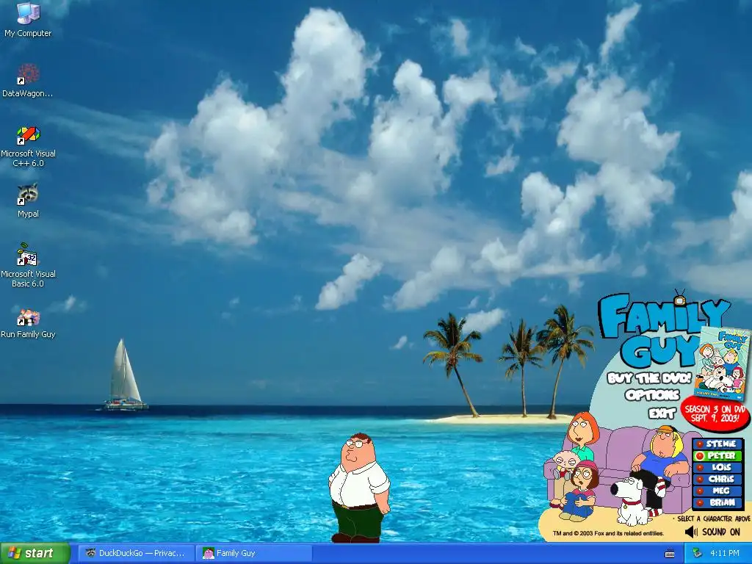Image resolution: width=752 pixels, height=564 pixels.
Task: Open Microsoft Visual Basic 6.0 shortcut
Action: [x=28, y=265]
